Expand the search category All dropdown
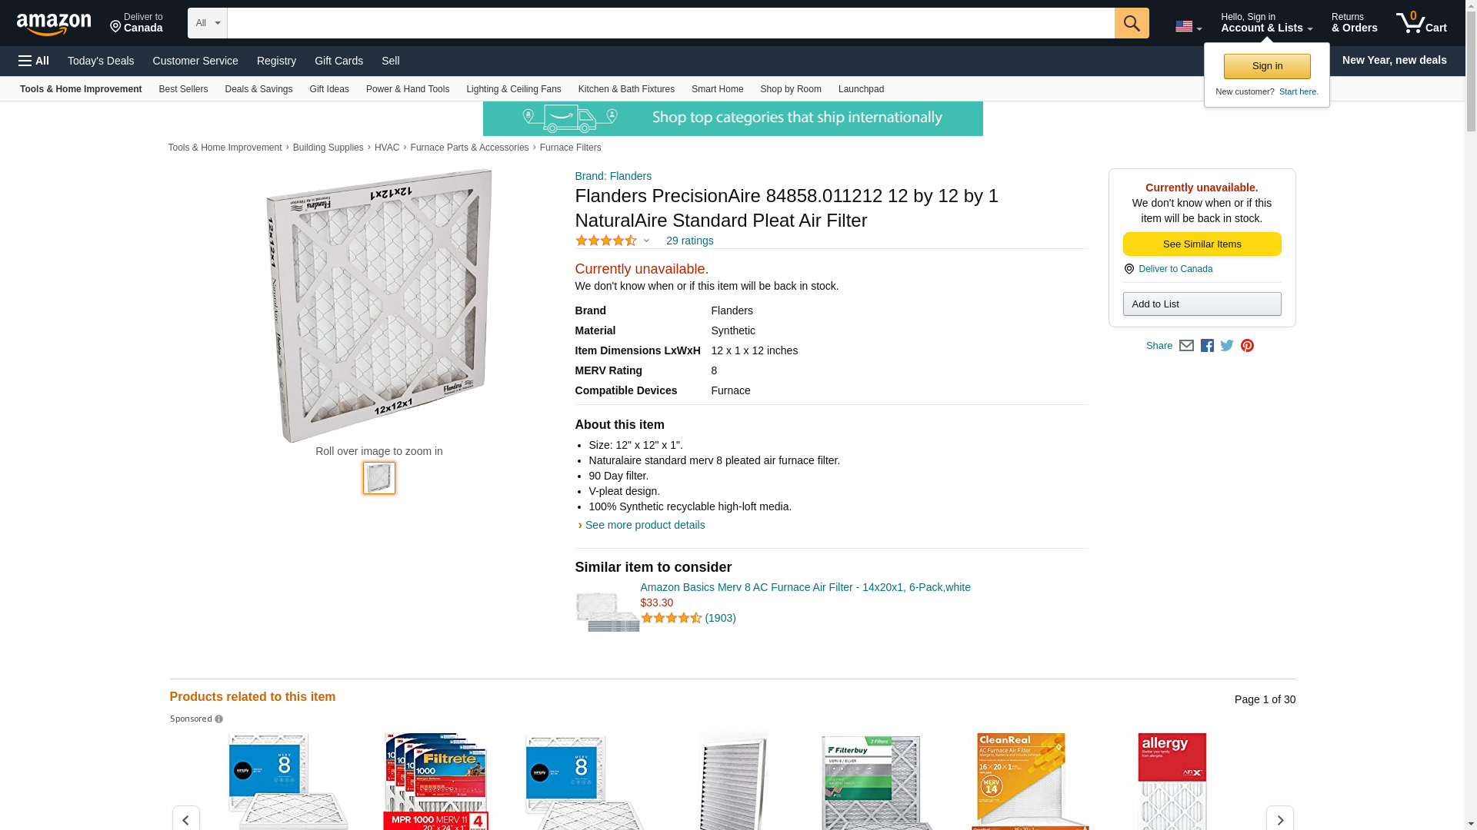The width and height of the screenshot is (1477, 830). [x=207, y=23]
